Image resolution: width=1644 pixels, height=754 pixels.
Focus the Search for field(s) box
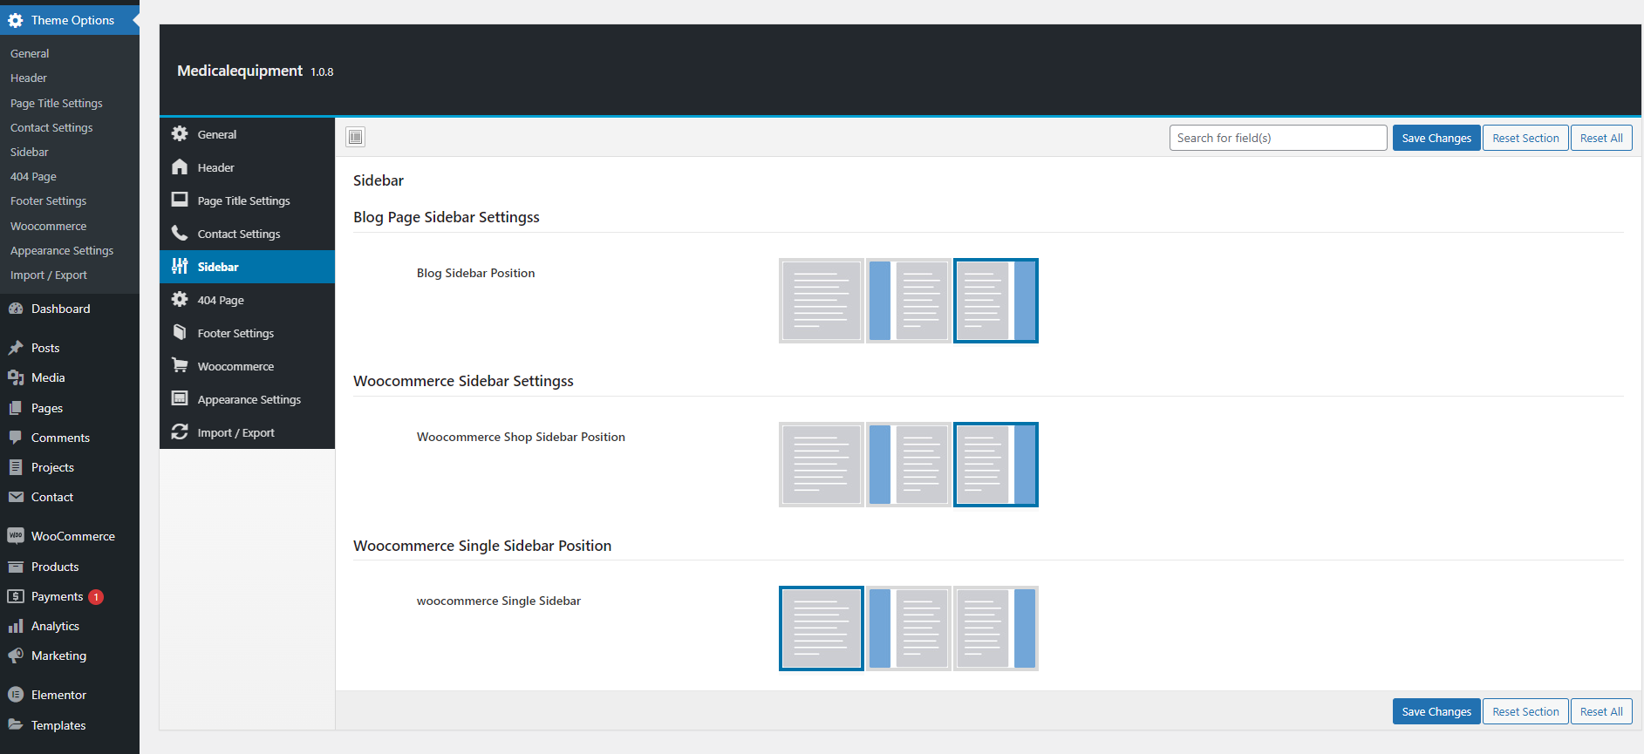tap(1277, 138)
